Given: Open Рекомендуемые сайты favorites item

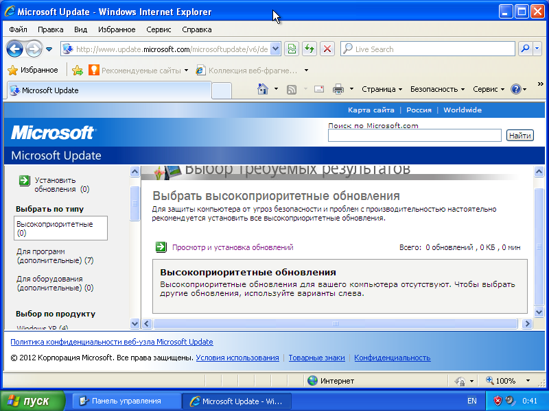Looking at the screenshot, I should [x=139, y=71].
